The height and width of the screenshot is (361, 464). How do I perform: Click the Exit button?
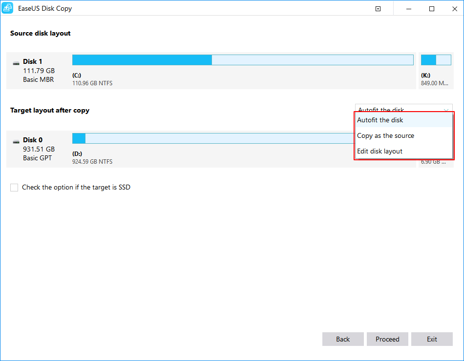pyautogui.click(x=432, y=339)
